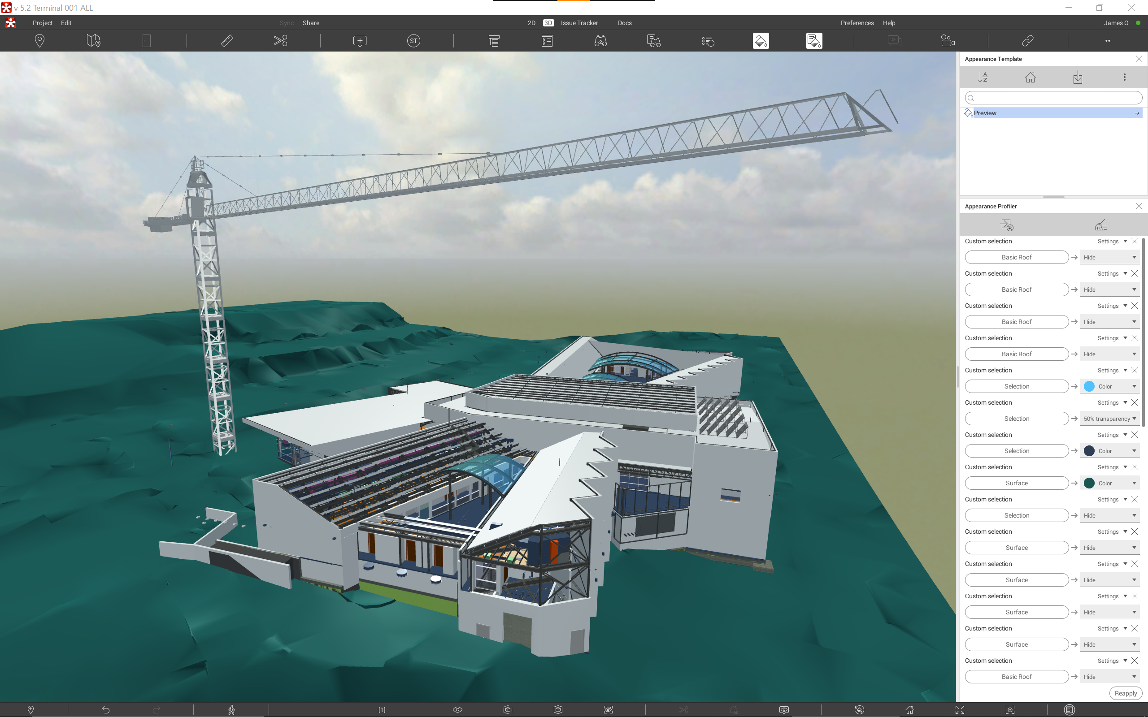The width and height of the screenshot is (1148, 717).
Task: Open Hide dropdown in bottommost Basic Roof row
Action: click(x=1109, y=677)
